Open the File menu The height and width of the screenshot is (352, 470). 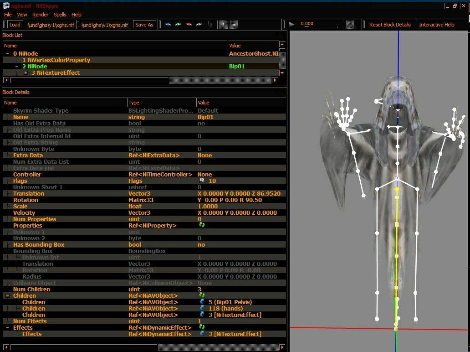click(8, 15)
